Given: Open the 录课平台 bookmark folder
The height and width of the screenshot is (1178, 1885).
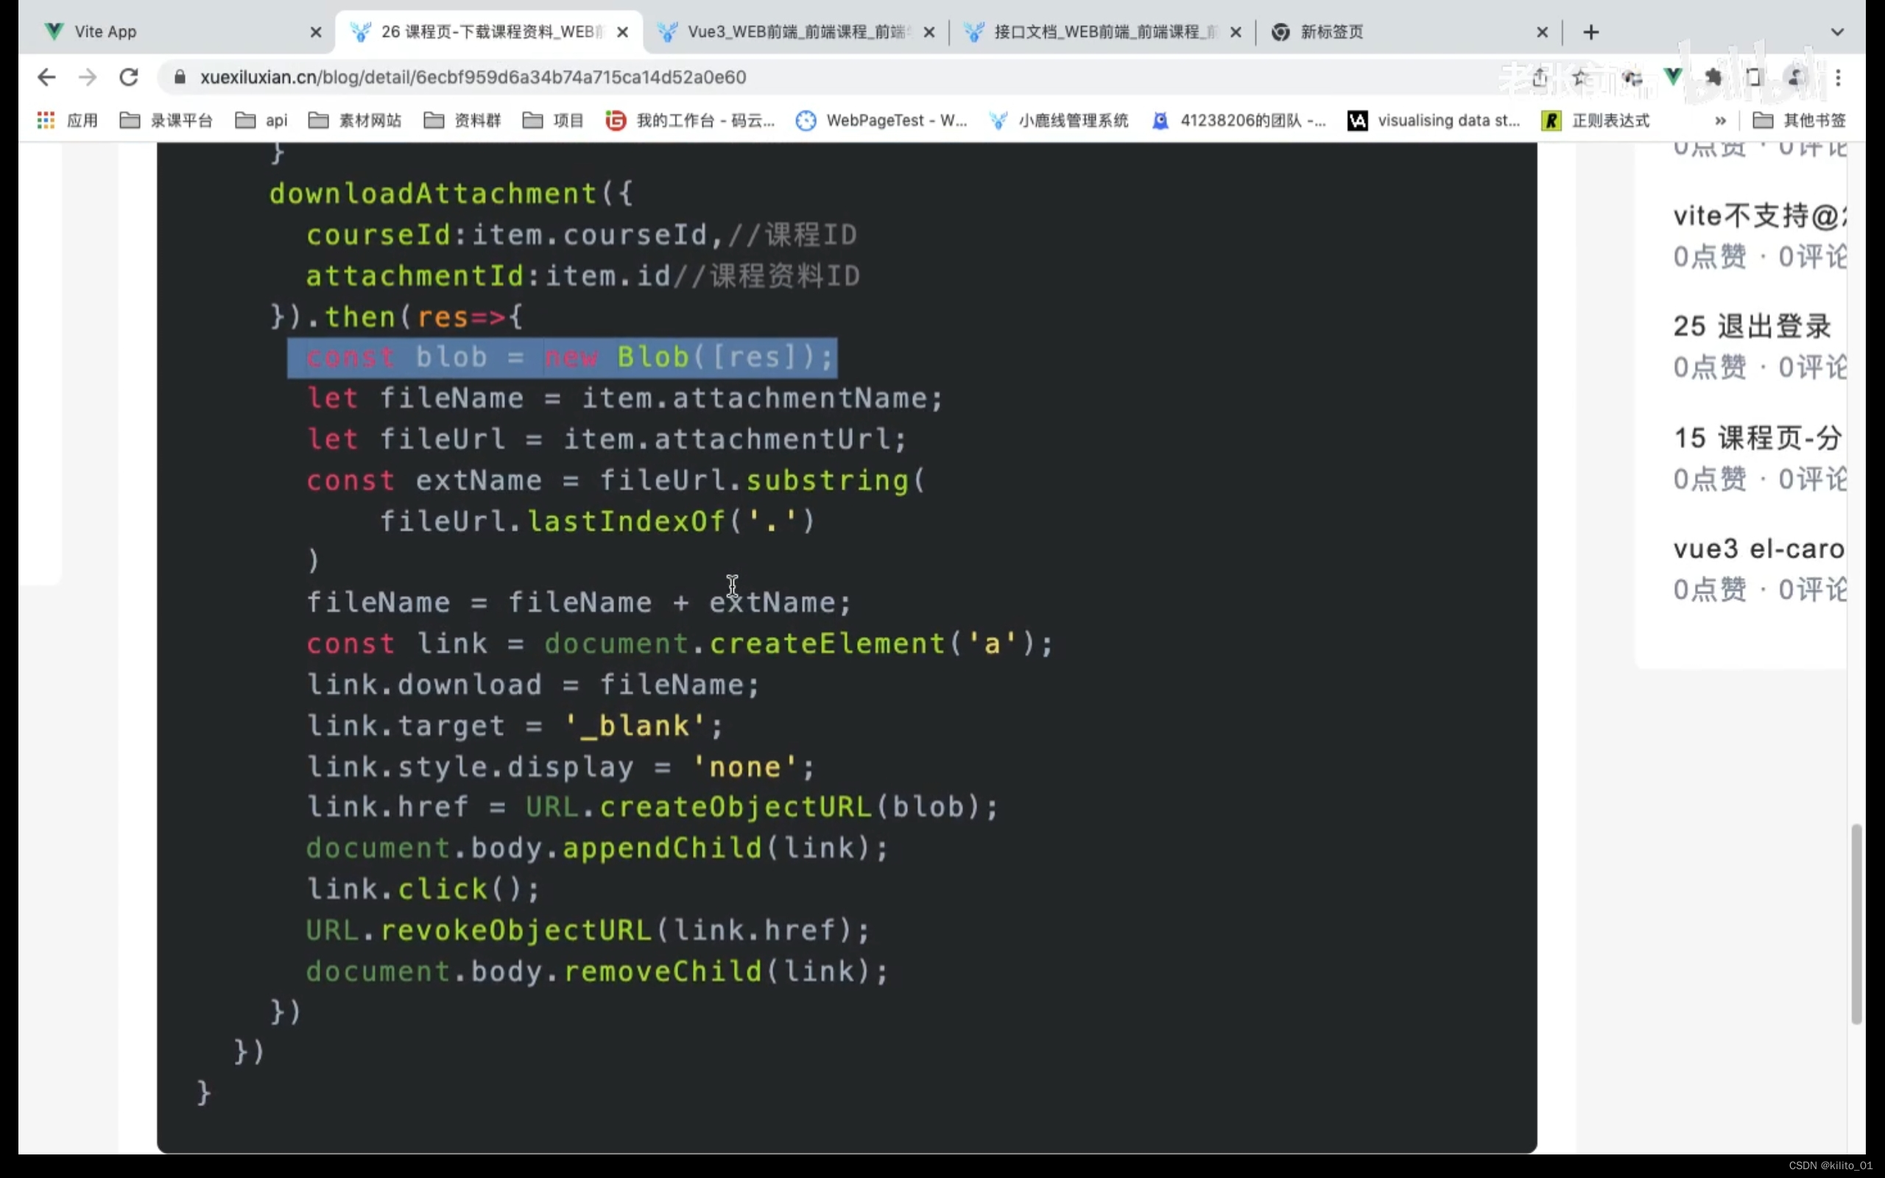Looking at the screenshot, I should coord(166,120).
